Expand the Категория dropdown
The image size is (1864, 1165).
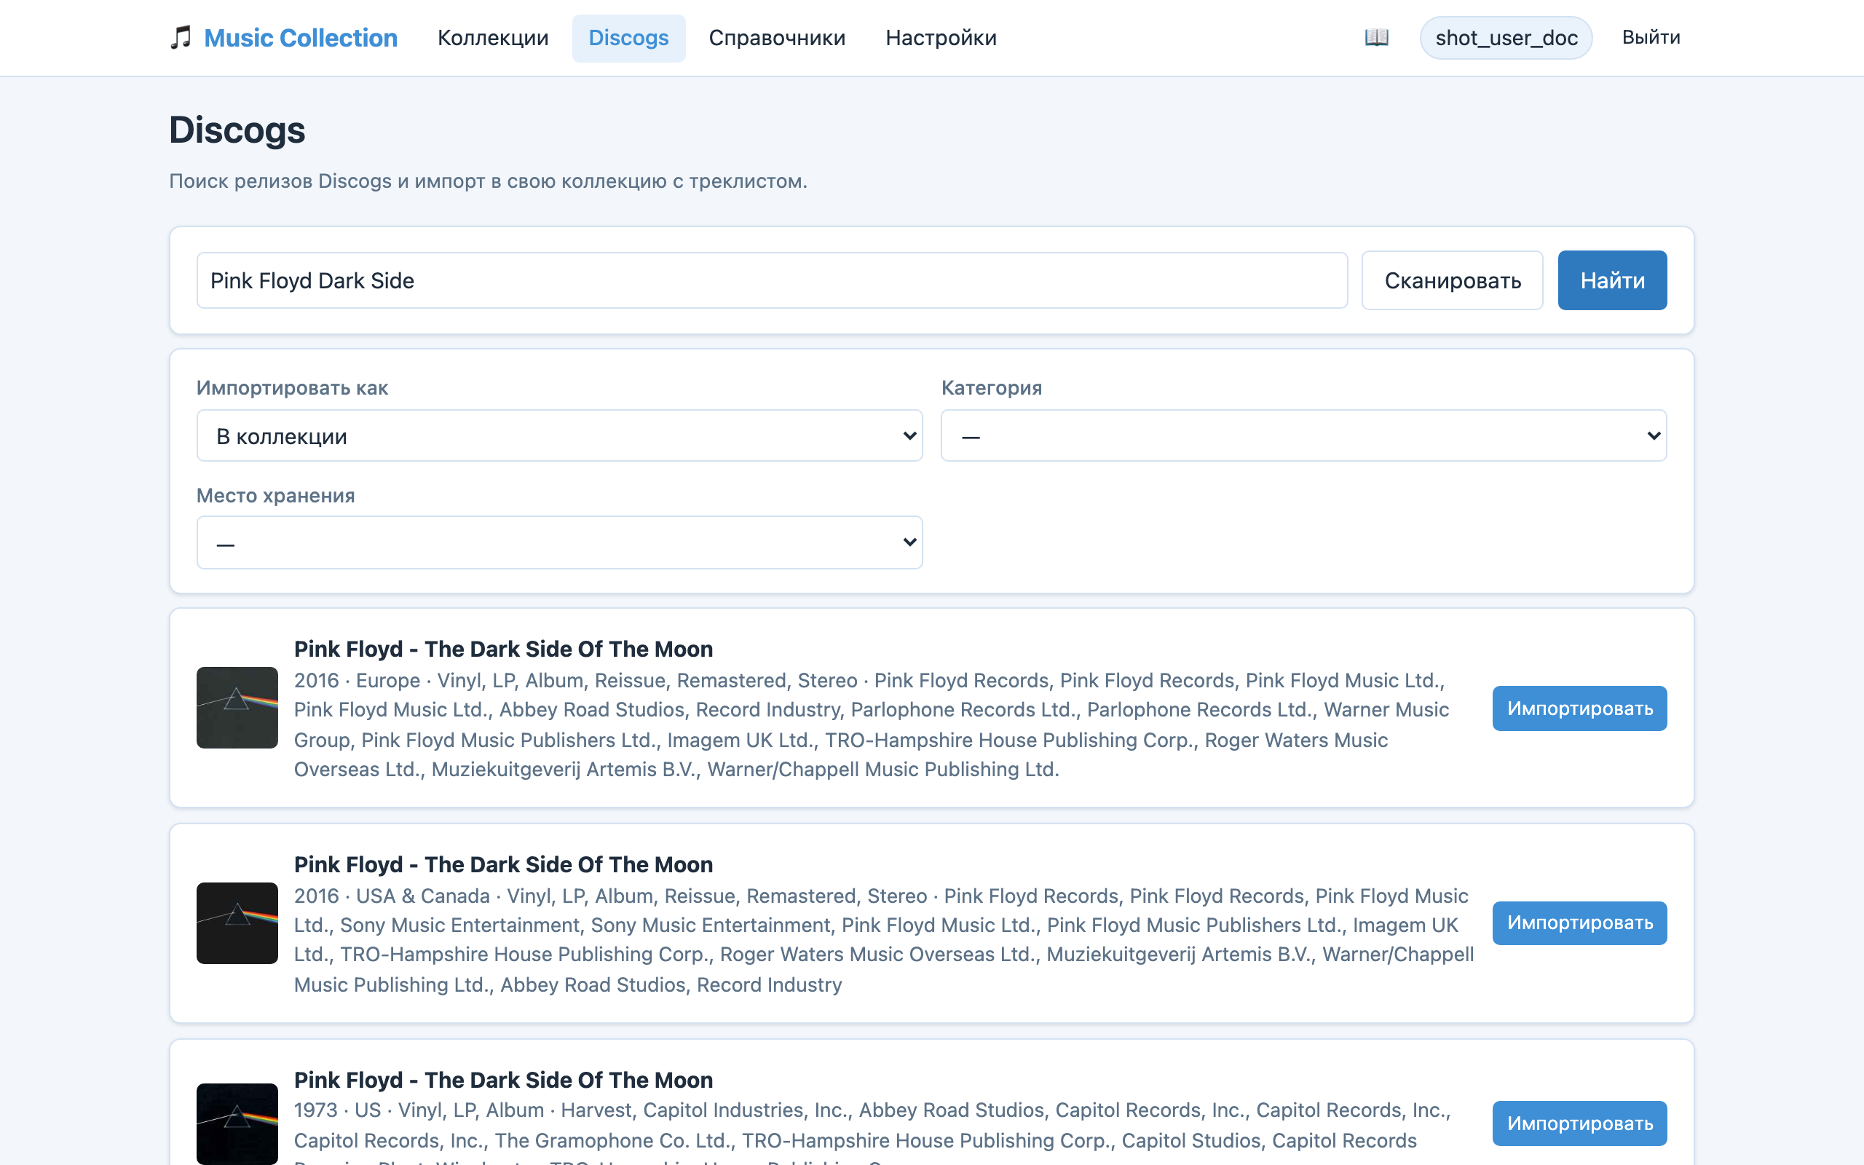click(1304, 436)
